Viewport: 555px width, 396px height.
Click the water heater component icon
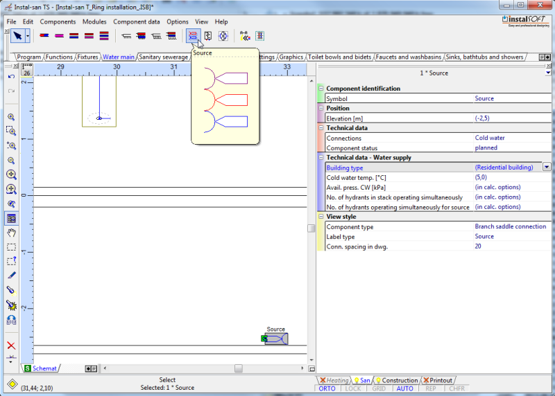tap(208, 36)
